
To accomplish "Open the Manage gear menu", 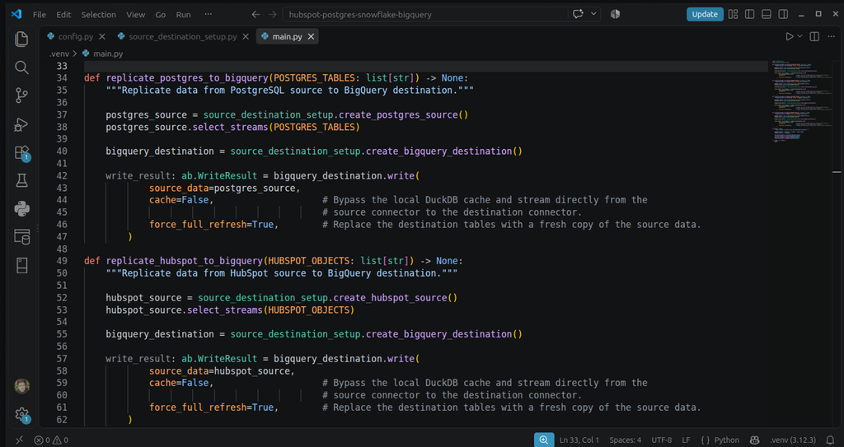I will (x=21, y=414).
